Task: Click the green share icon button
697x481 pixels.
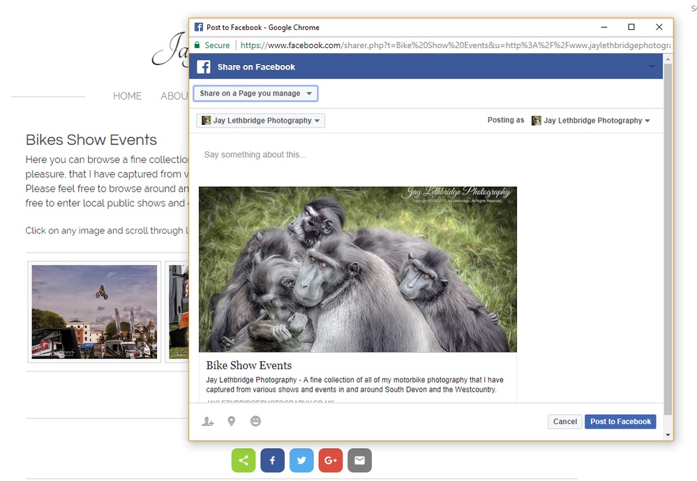Action: pos(243,460)
